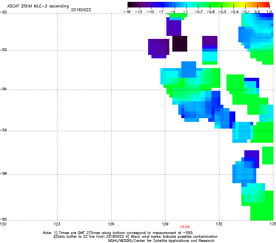Click the black end of the color bar
276x243 pixels.
(x=129, y=4)
